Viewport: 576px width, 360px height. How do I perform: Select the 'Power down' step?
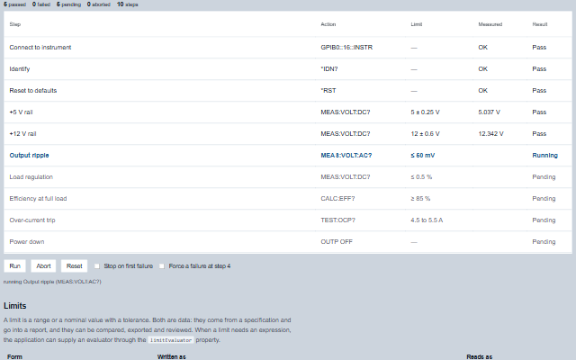click(x=288, y=242)
